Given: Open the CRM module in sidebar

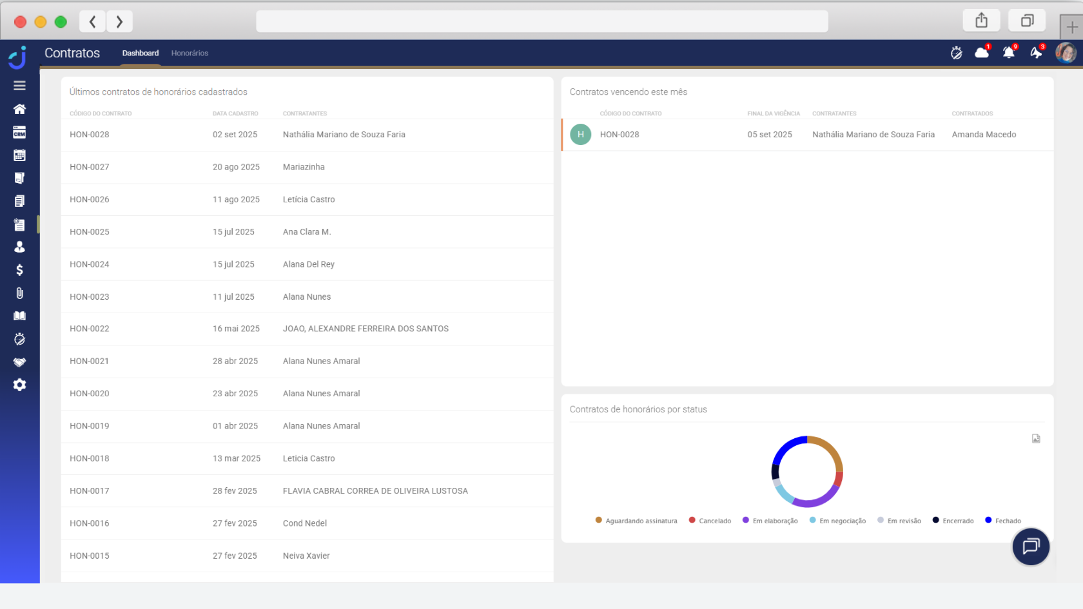Looking at the screenshot, I should pyautogui.click(x=19, y=132).
